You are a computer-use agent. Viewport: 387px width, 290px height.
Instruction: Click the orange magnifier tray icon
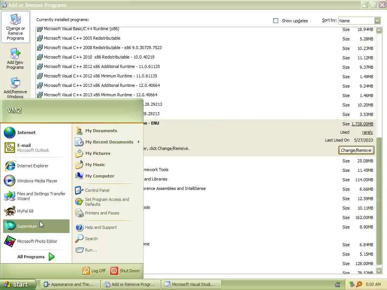359,284
